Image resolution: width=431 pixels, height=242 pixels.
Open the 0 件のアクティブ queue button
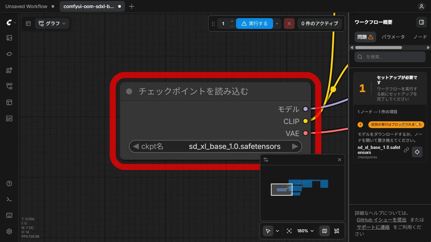pyautogui.click(x=320, y=24)
